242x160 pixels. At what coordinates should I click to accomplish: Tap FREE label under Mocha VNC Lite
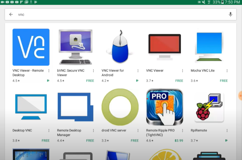click(x=224, y=81)
